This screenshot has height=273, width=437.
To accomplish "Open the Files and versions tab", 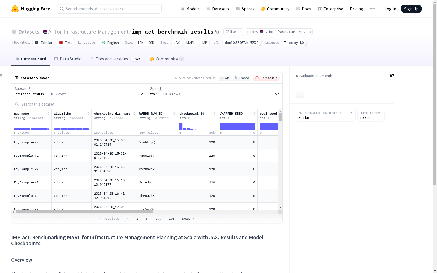I will pos(116,59).
